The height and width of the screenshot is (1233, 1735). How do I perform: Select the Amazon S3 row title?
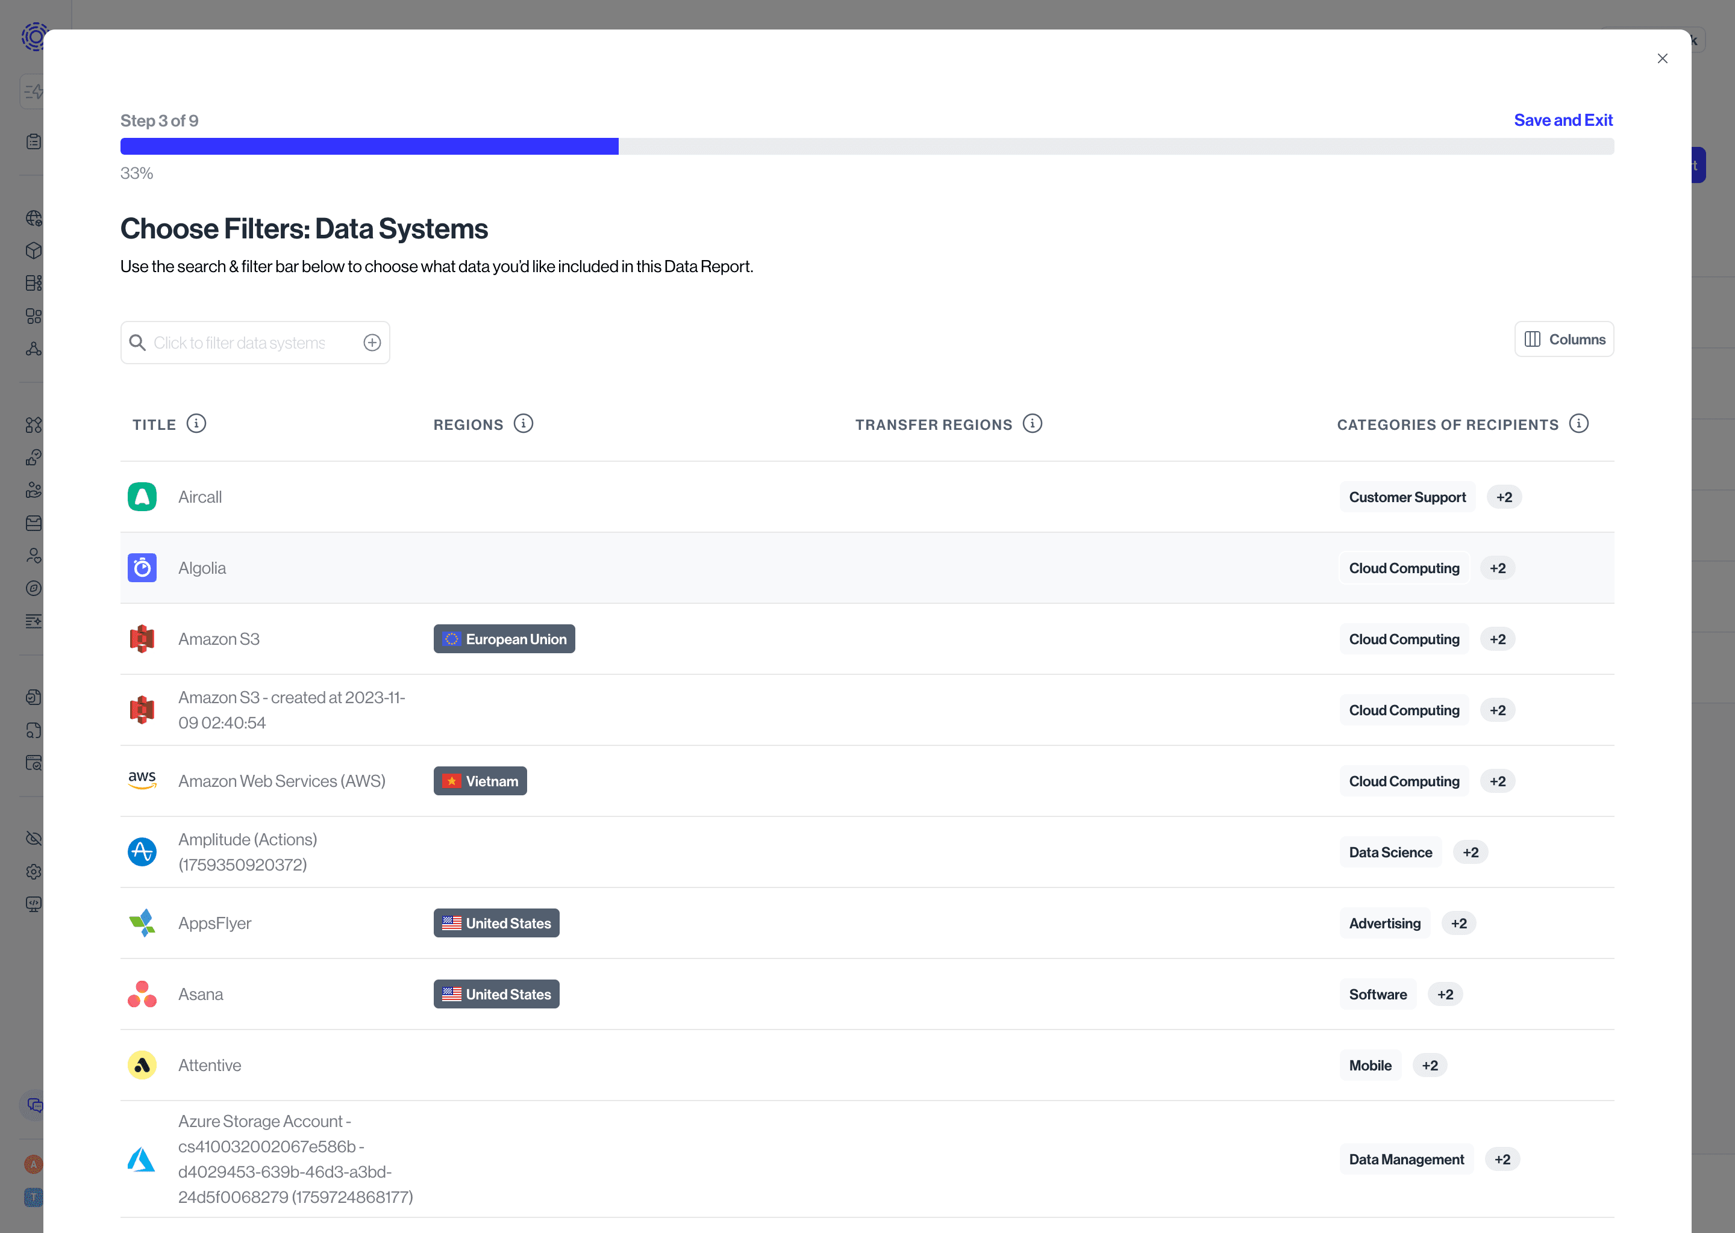tap(219, 639)
